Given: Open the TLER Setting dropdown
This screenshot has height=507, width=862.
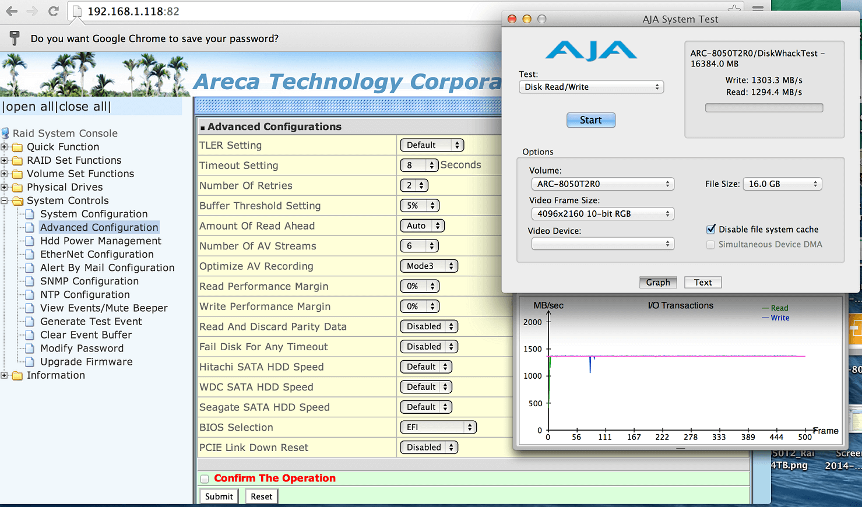Looking at the screenshot, I should pos(432,145).
